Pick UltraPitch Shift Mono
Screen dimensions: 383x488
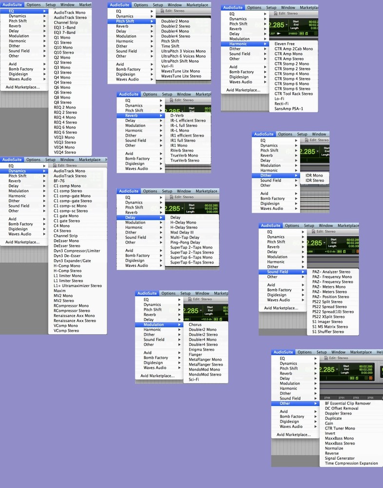point(180,61)
